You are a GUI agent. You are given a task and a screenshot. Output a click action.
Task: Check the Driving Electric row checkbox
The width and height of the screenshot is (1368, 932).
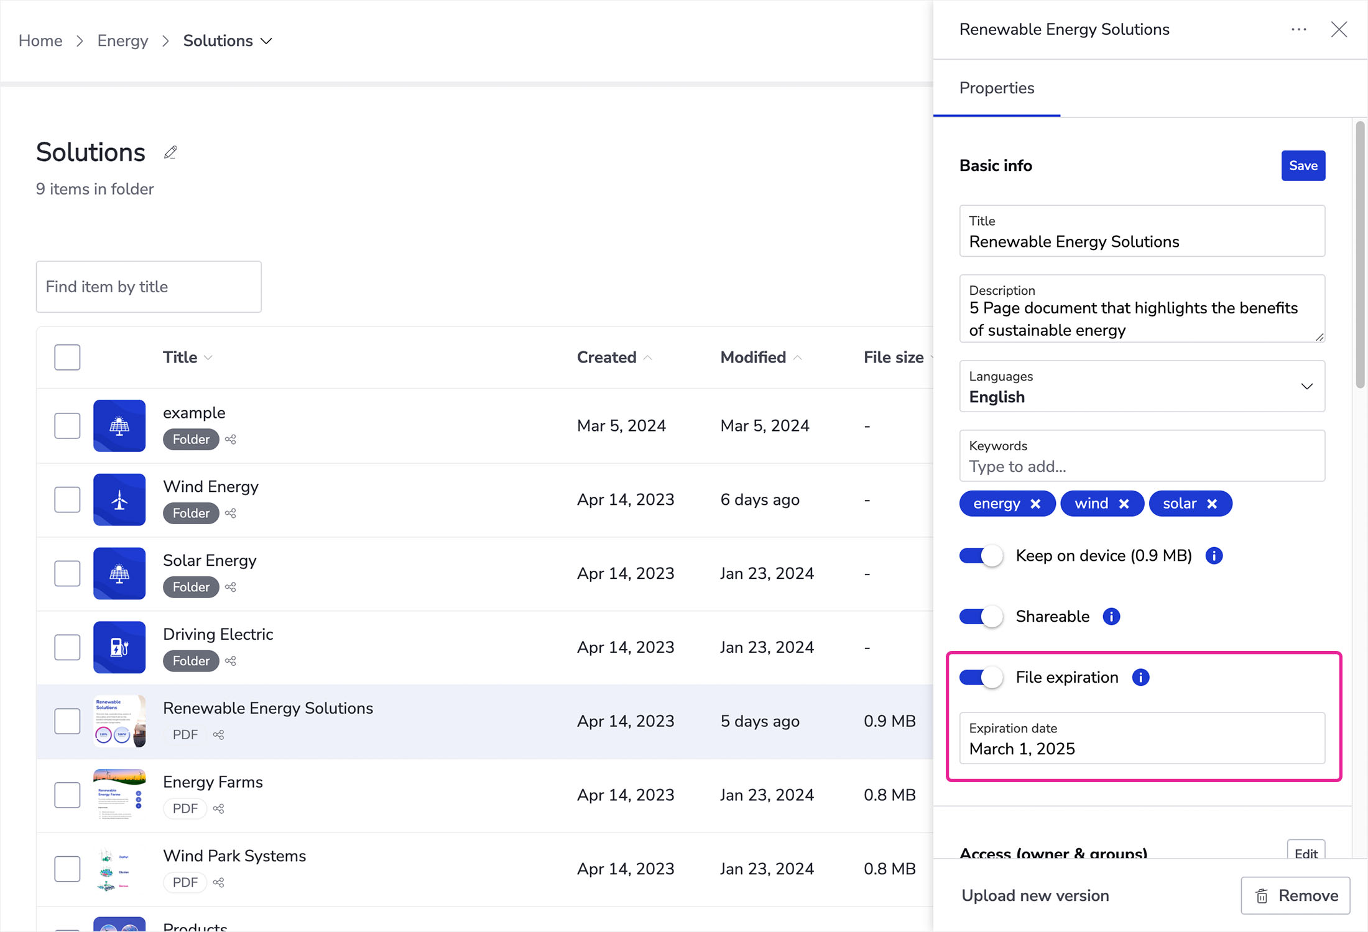click(x=67, y=647)
